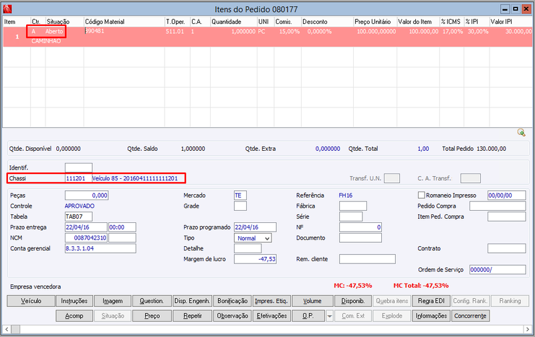Click the Acomp button

tap(74, 316)
